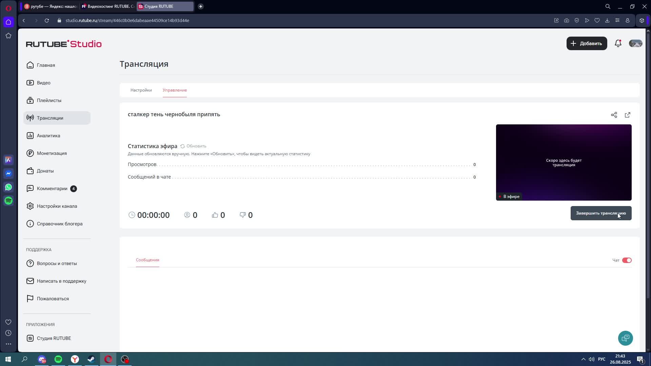Click the RUTUBE Studio logo
Screen dimensions: 651x366
click(64, 44)
